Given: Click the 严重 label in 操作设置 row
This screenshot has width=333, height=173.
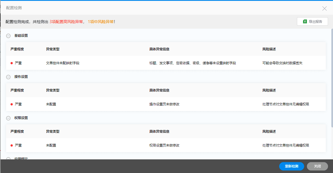Looking at the screenshot, I should [x=18, y=104].
